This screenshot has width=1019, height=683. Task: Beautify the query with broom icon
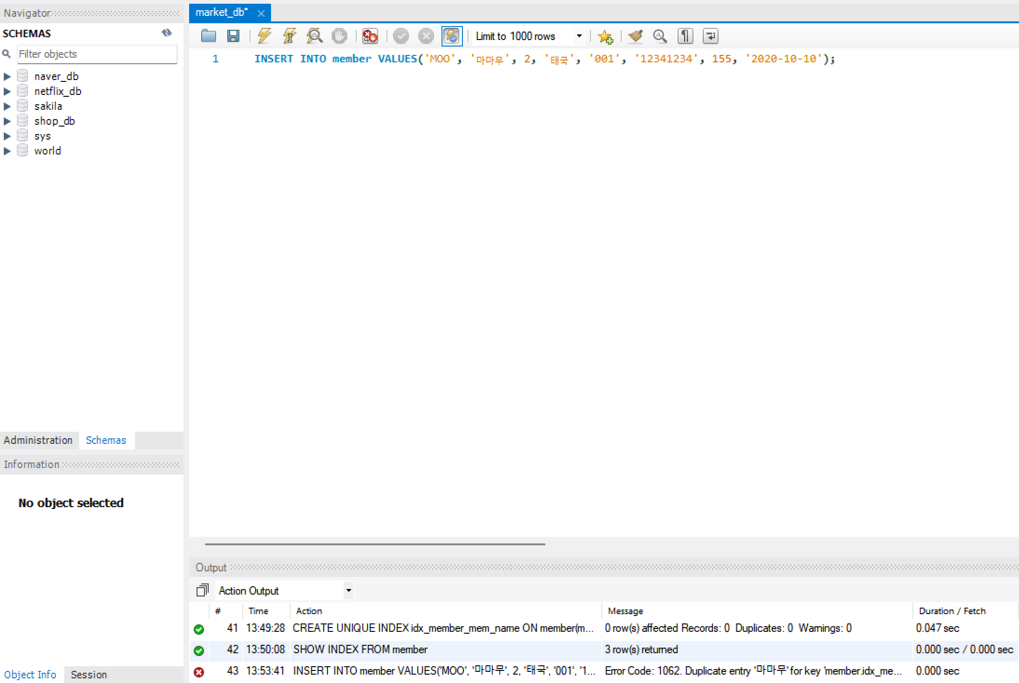point(635,36)
